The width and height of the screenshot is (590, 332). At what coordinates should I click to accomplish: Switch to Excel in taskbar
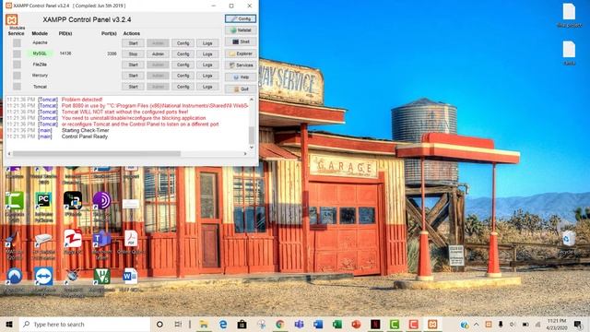pos(337,324)
